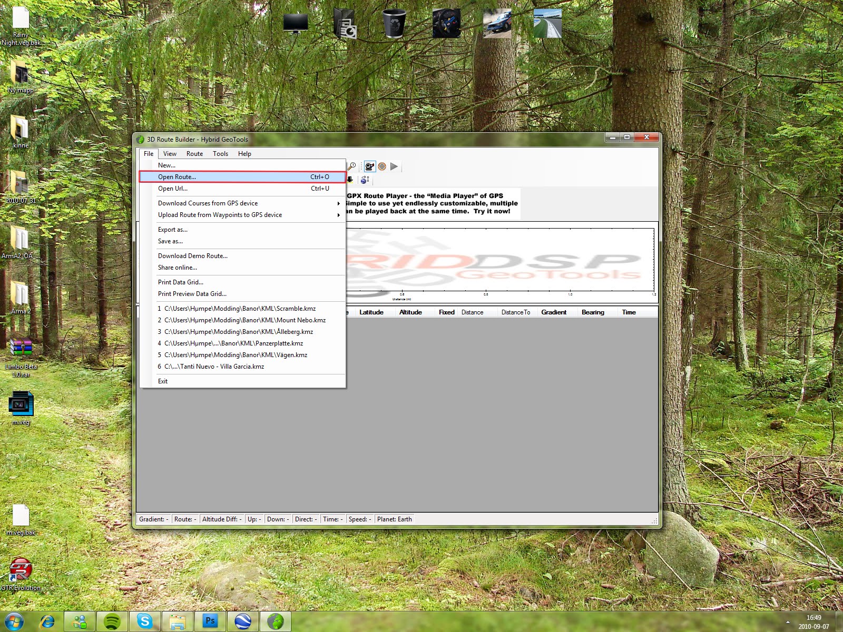
Task: Launch the GTR Evolution desktop shortcut
Action: point(21,574)
